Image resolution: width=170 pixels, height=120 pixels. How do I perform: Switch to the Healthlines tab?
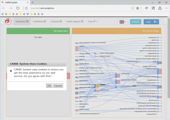(x=39, y=21)
